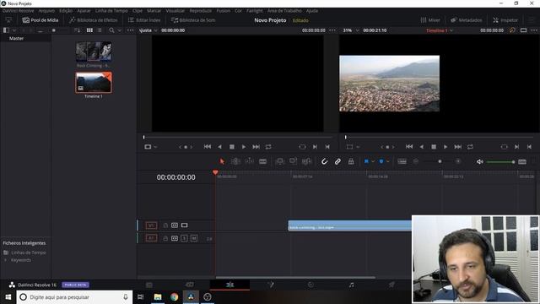The width and height of the screenshot is (540, 304).
Task: Toggle auto track selector on V1
Action: 175,225
